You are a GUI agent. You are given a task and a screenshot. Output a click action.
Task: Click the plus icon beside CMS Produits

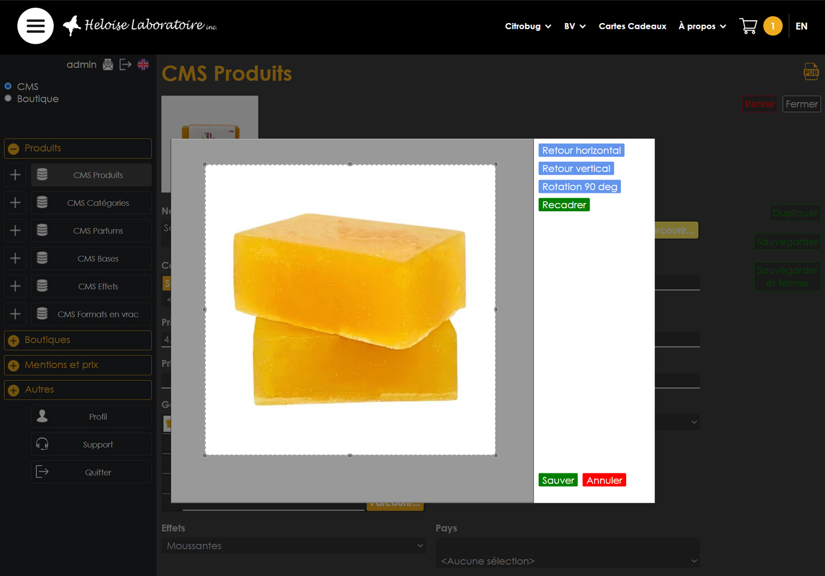pyautogui.click(x=15, y=175)
